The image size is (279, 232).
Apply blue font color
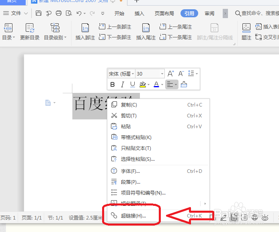pos(156,84)
